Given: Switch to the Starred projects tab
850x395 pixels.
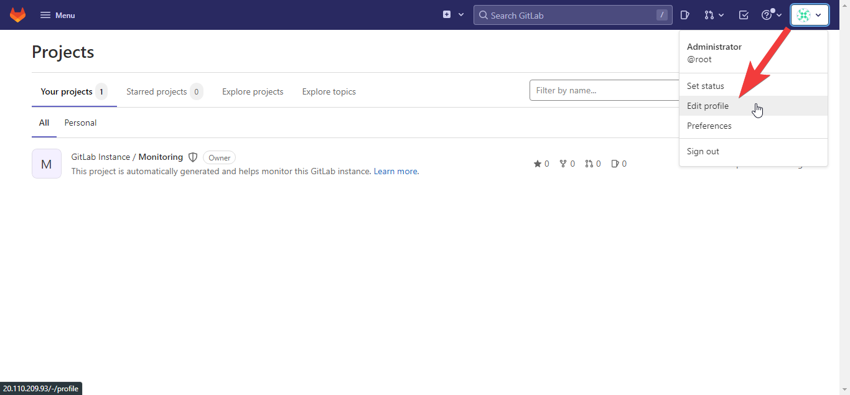Looking at the screenshot, I should (164, 91).
